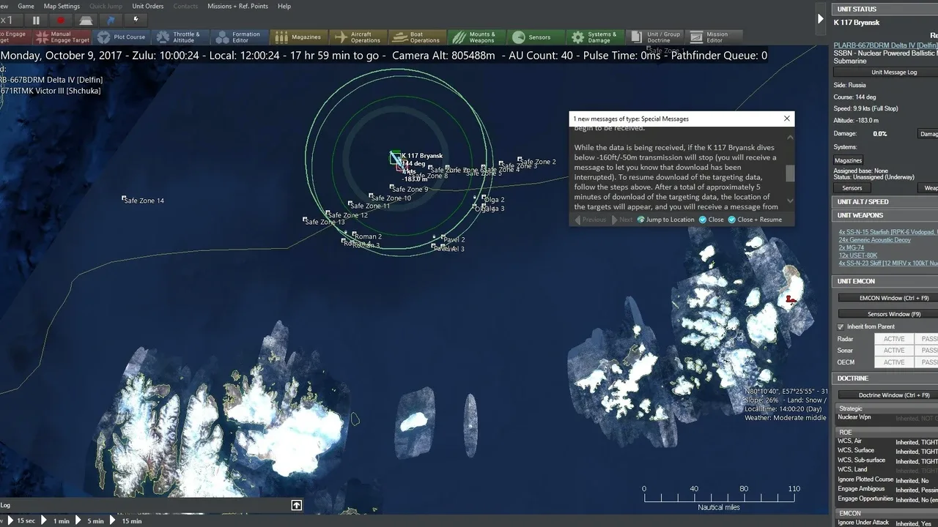The height and width of the screenshot is (527, 938).
Task: Set Sonar EMCON to ACTIVE
Action: (893, 351)
